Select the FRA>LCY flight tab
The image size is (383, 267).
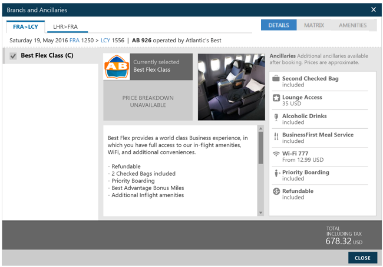(x=25, y=27)
